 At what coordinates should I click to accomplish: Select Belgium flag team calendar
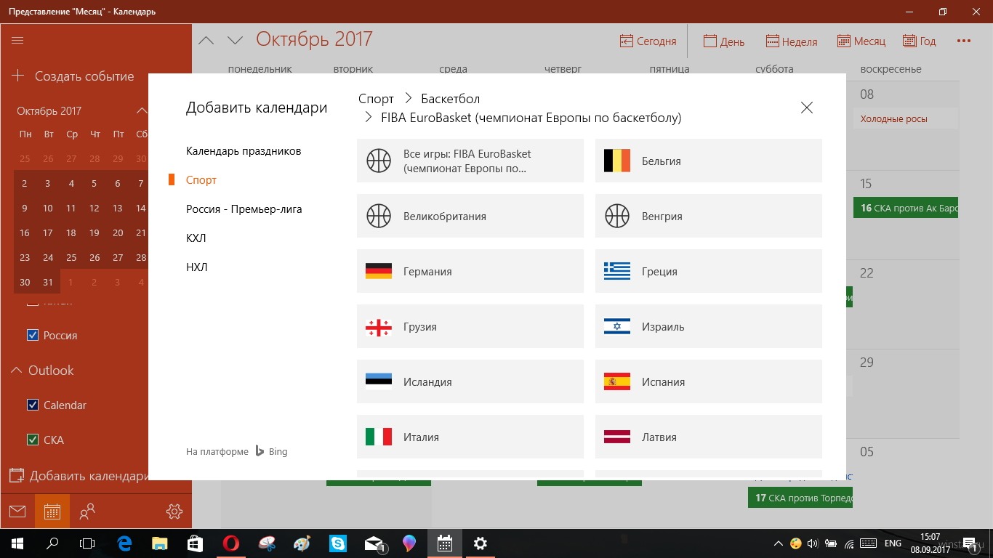[709, 161]
